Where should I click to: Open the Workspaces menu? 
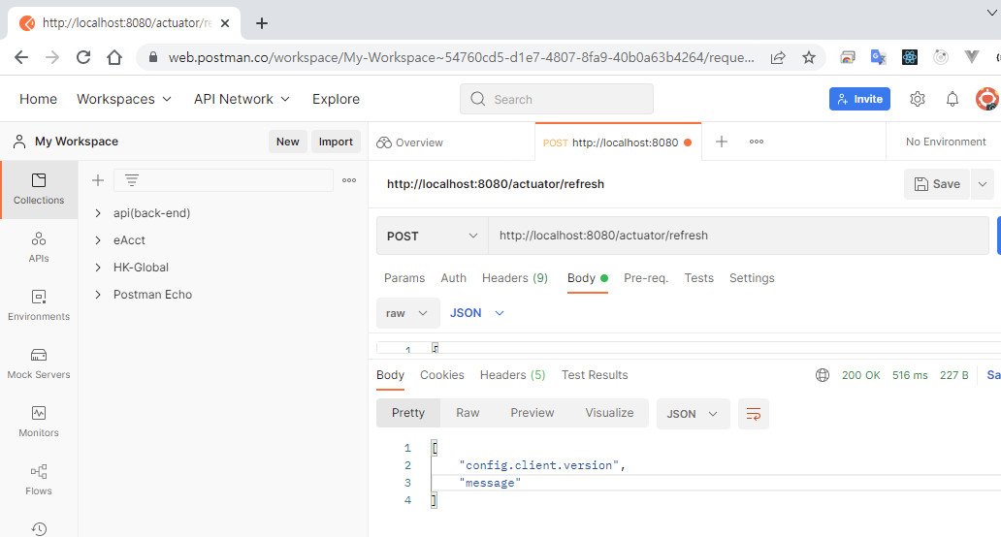click(x=124, y=99)
